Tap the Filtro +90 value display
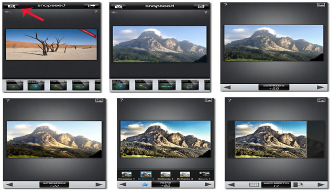 [x=165, y=184]
